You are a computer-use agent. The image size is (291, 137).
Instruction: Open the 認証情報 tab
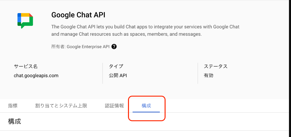coord(114,106)
